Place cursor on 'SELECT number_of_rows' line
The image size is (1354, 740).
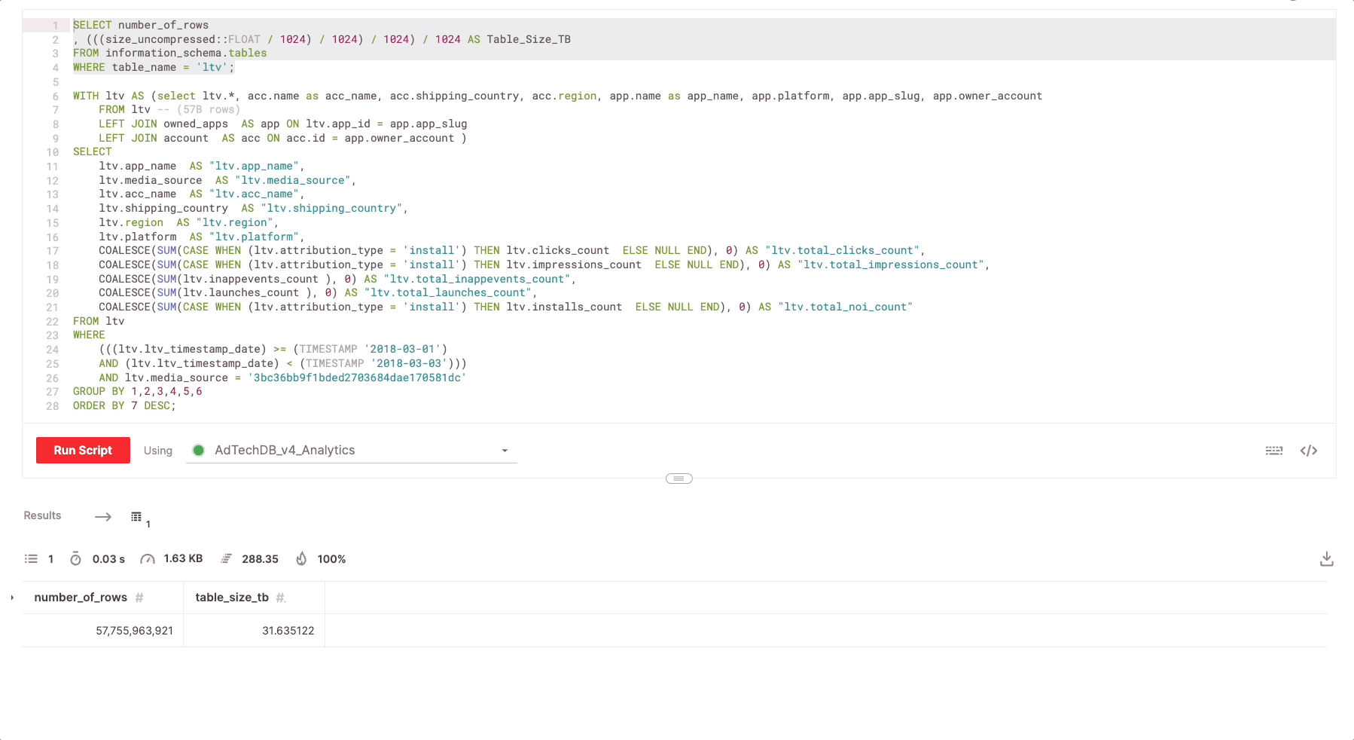coord(141,25)
